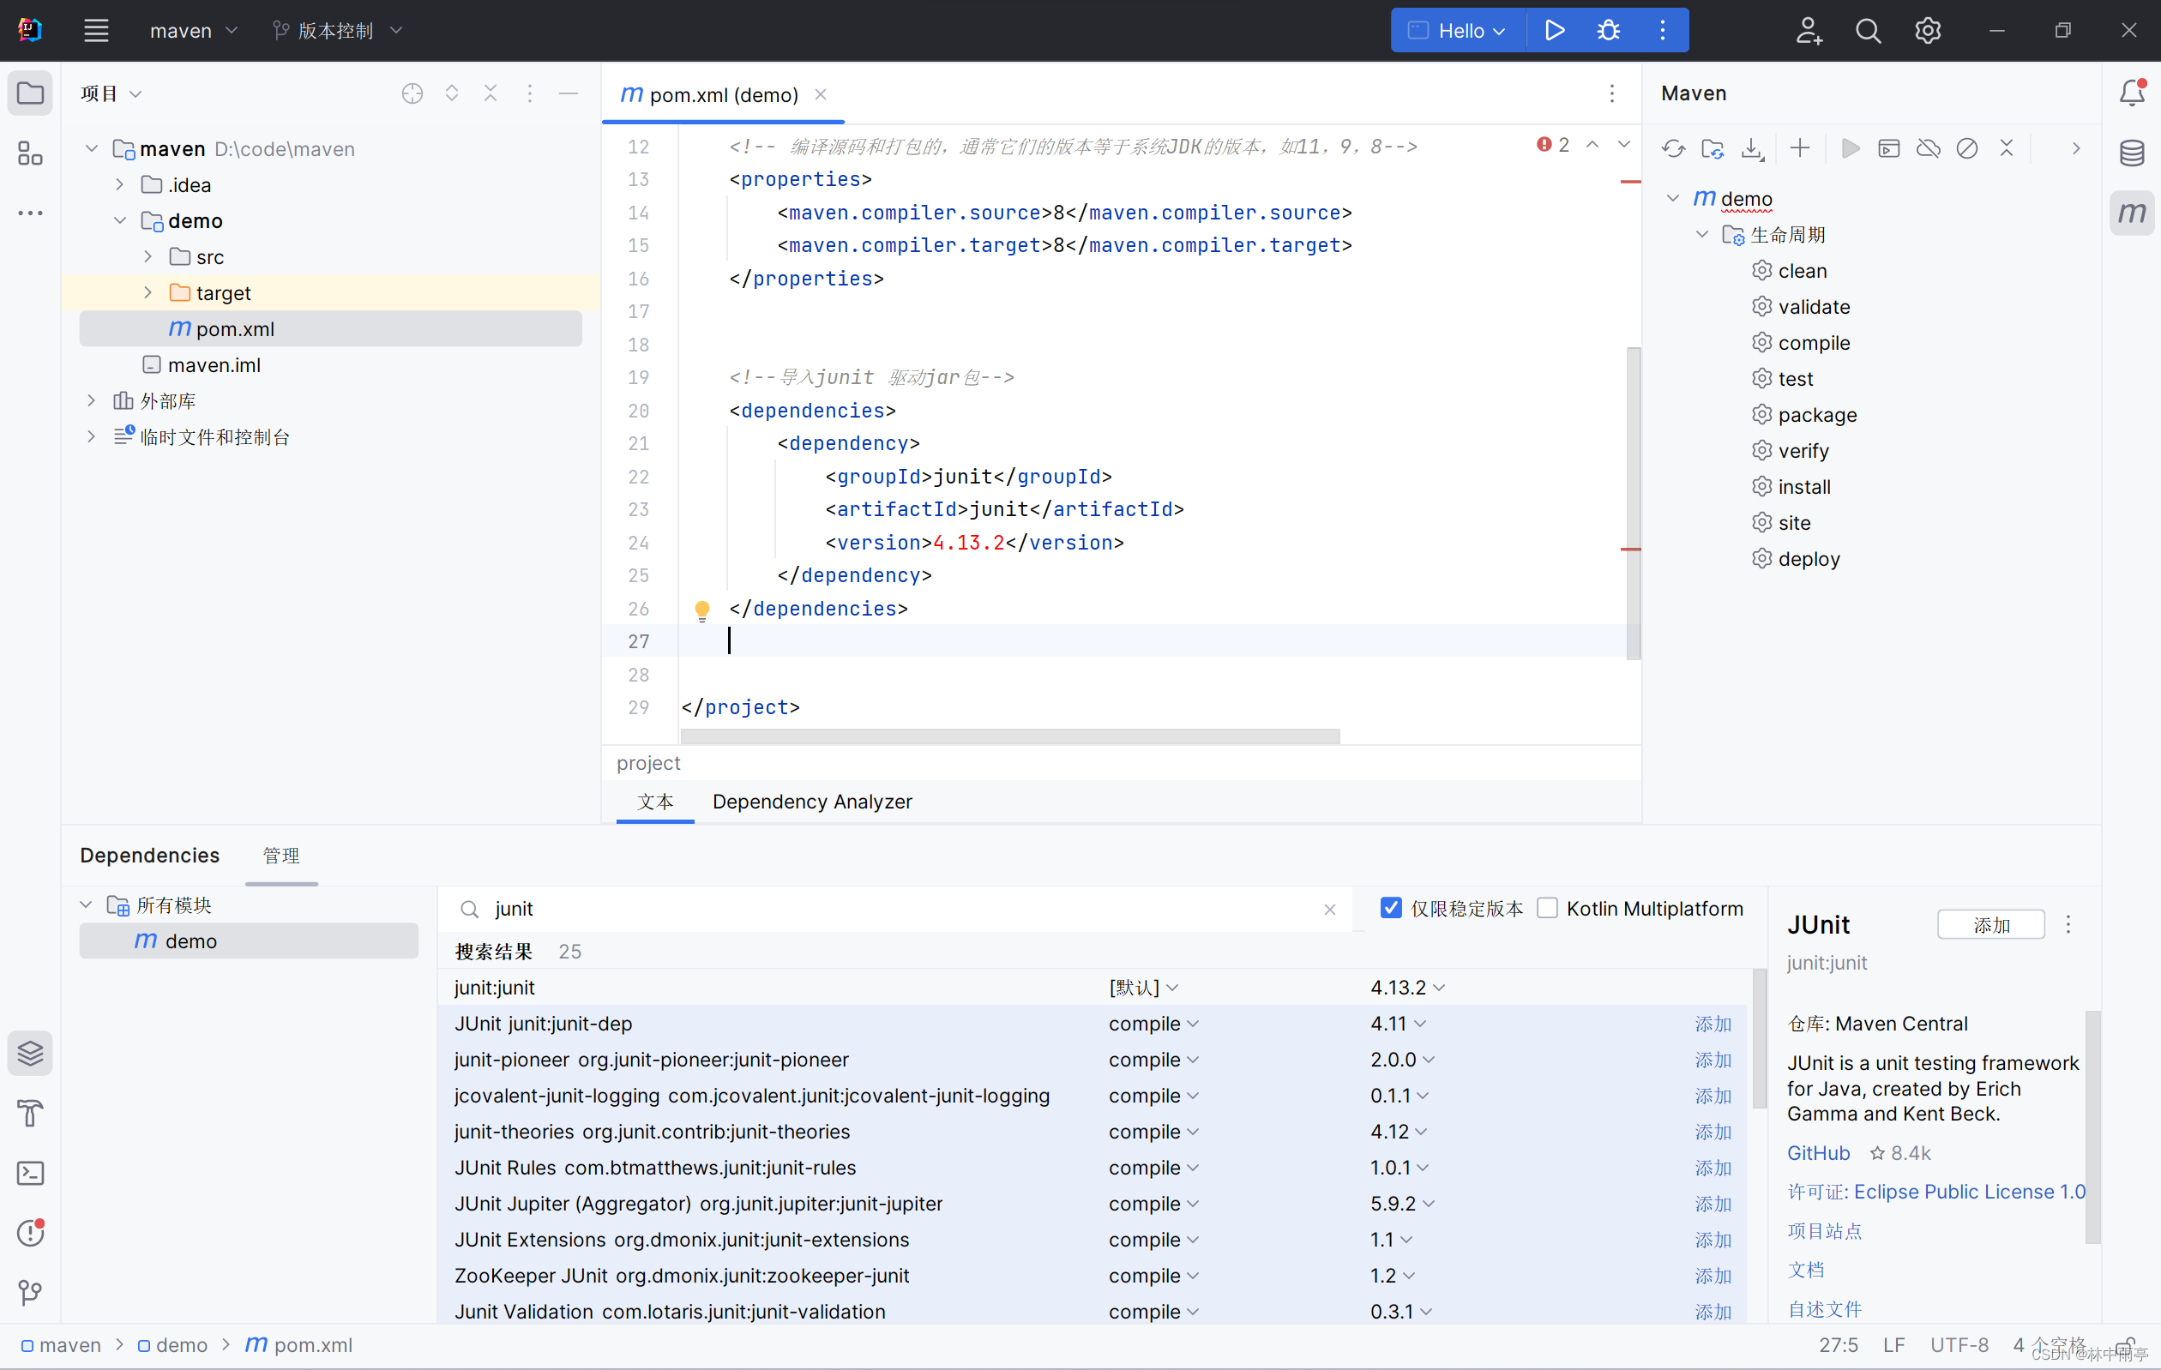Open maven project dropdown

pos(193,31)
